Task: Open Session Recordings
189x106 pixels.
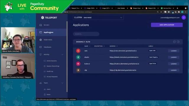Action: click(53, 66)
